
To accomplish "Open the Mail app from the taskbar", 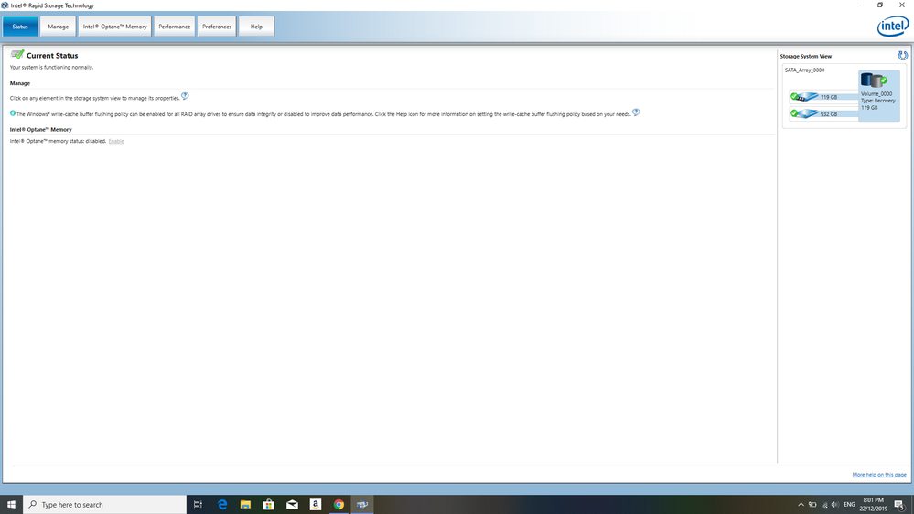I will tap(292, 504).
